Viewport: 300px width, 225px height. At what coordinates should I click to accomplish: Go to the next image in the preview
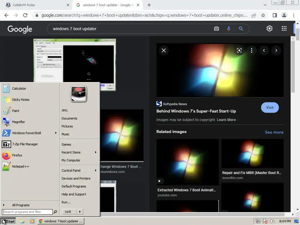pos(276,50)
